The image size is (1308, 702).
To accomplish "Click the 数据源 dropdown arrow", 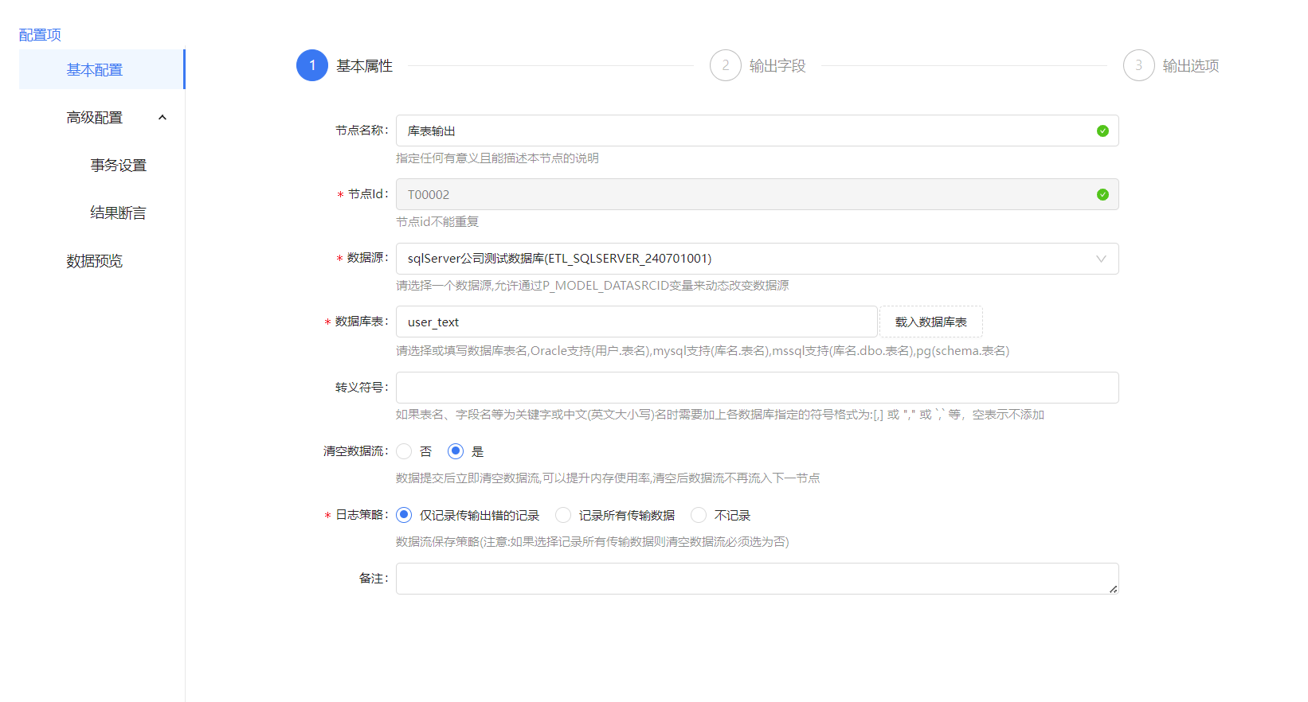I will [1101, 259].
